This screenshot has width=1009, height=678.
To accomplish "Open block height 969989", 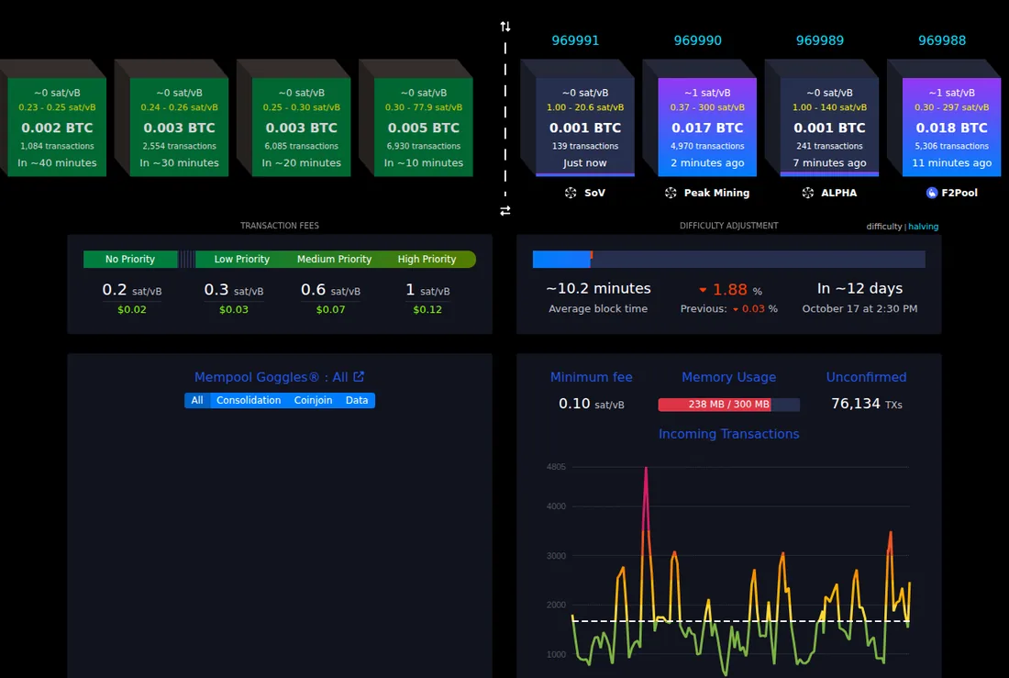I will pyautogui.click(x=820, y=40).
